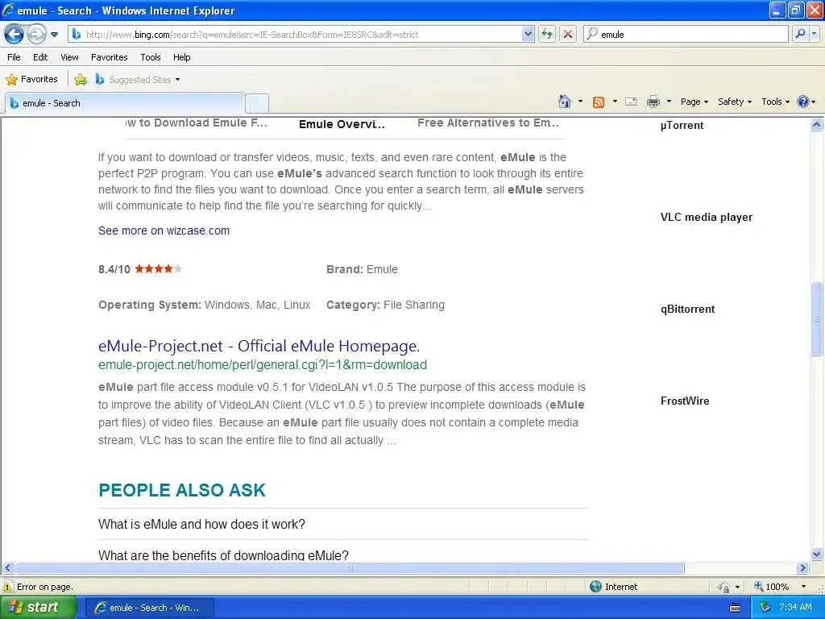This screenshot has width=825, height=619.
Task: Expand the address bar history dropdown
Action: (528, 35)
